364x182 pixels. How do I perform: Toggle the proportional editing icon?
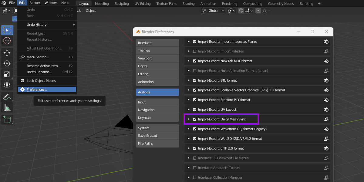258,11
